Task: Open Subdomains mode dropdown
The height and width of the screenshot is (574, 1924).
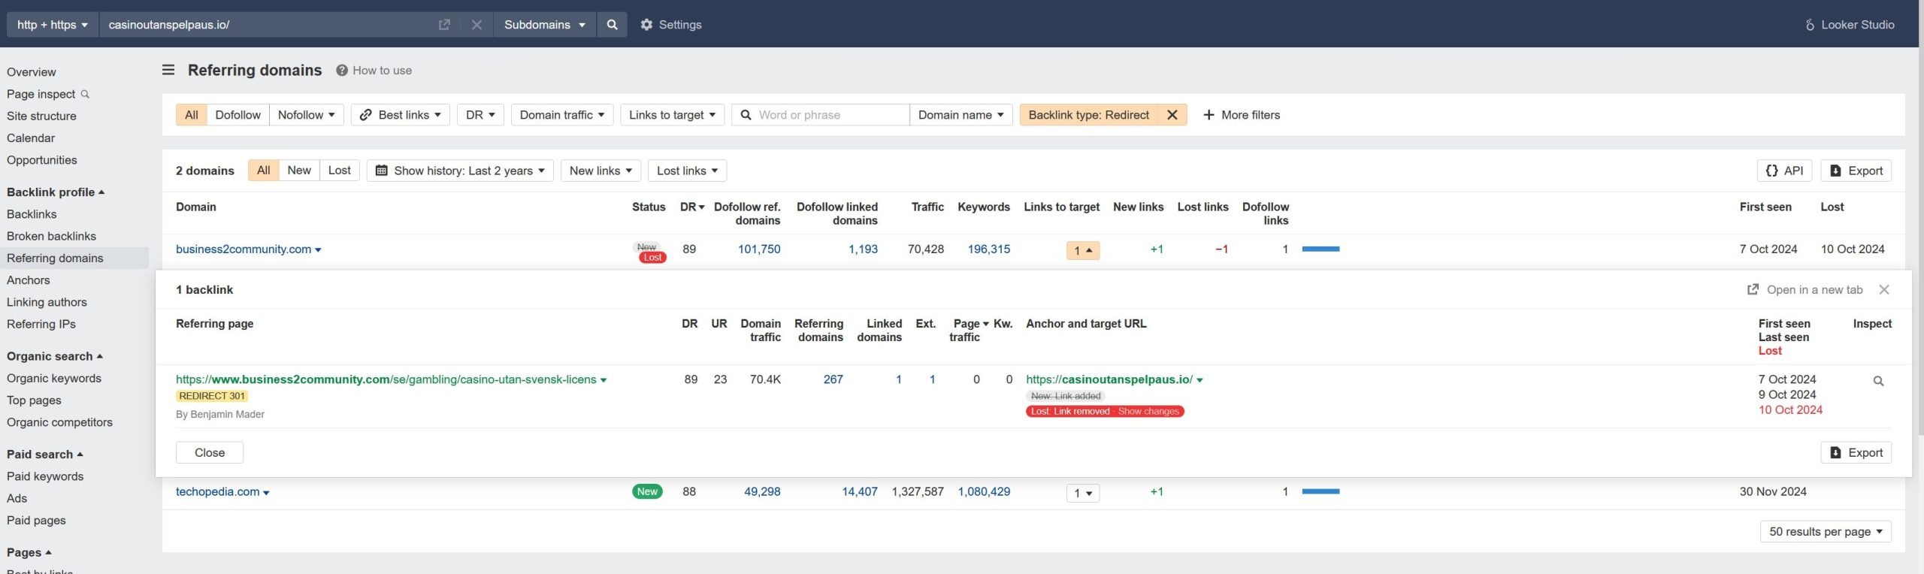Action: [x=545, y=25]
